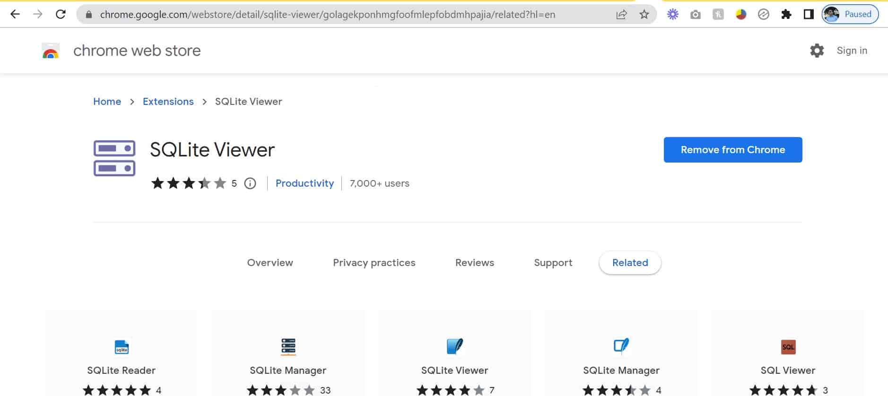
Task: Click the share page icon in address bar
Action: [621, 15]
